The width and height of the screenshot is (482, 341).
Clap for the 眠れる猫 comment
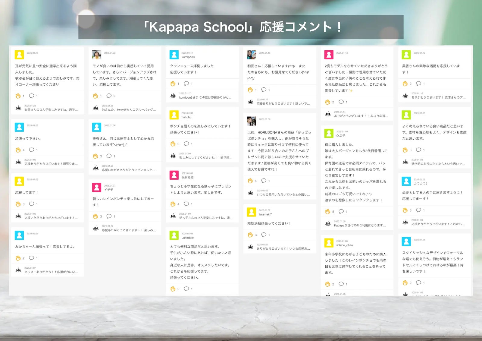click(173, 204)
